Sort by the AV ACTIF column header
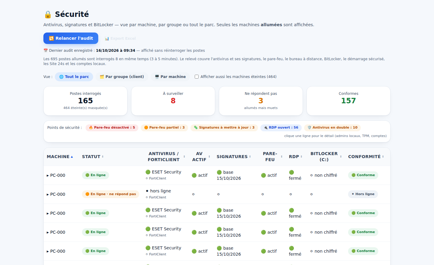This screenshot has height=265, width=434. tap(201, 157)
